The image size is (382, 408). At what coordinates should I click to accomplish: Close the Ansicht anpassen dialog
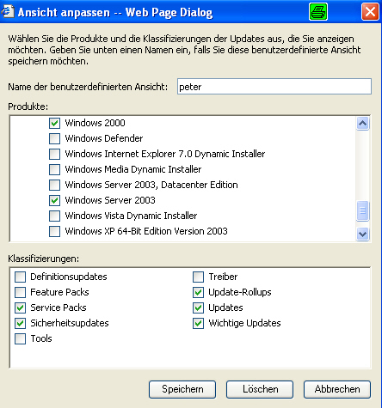(370, 12)
